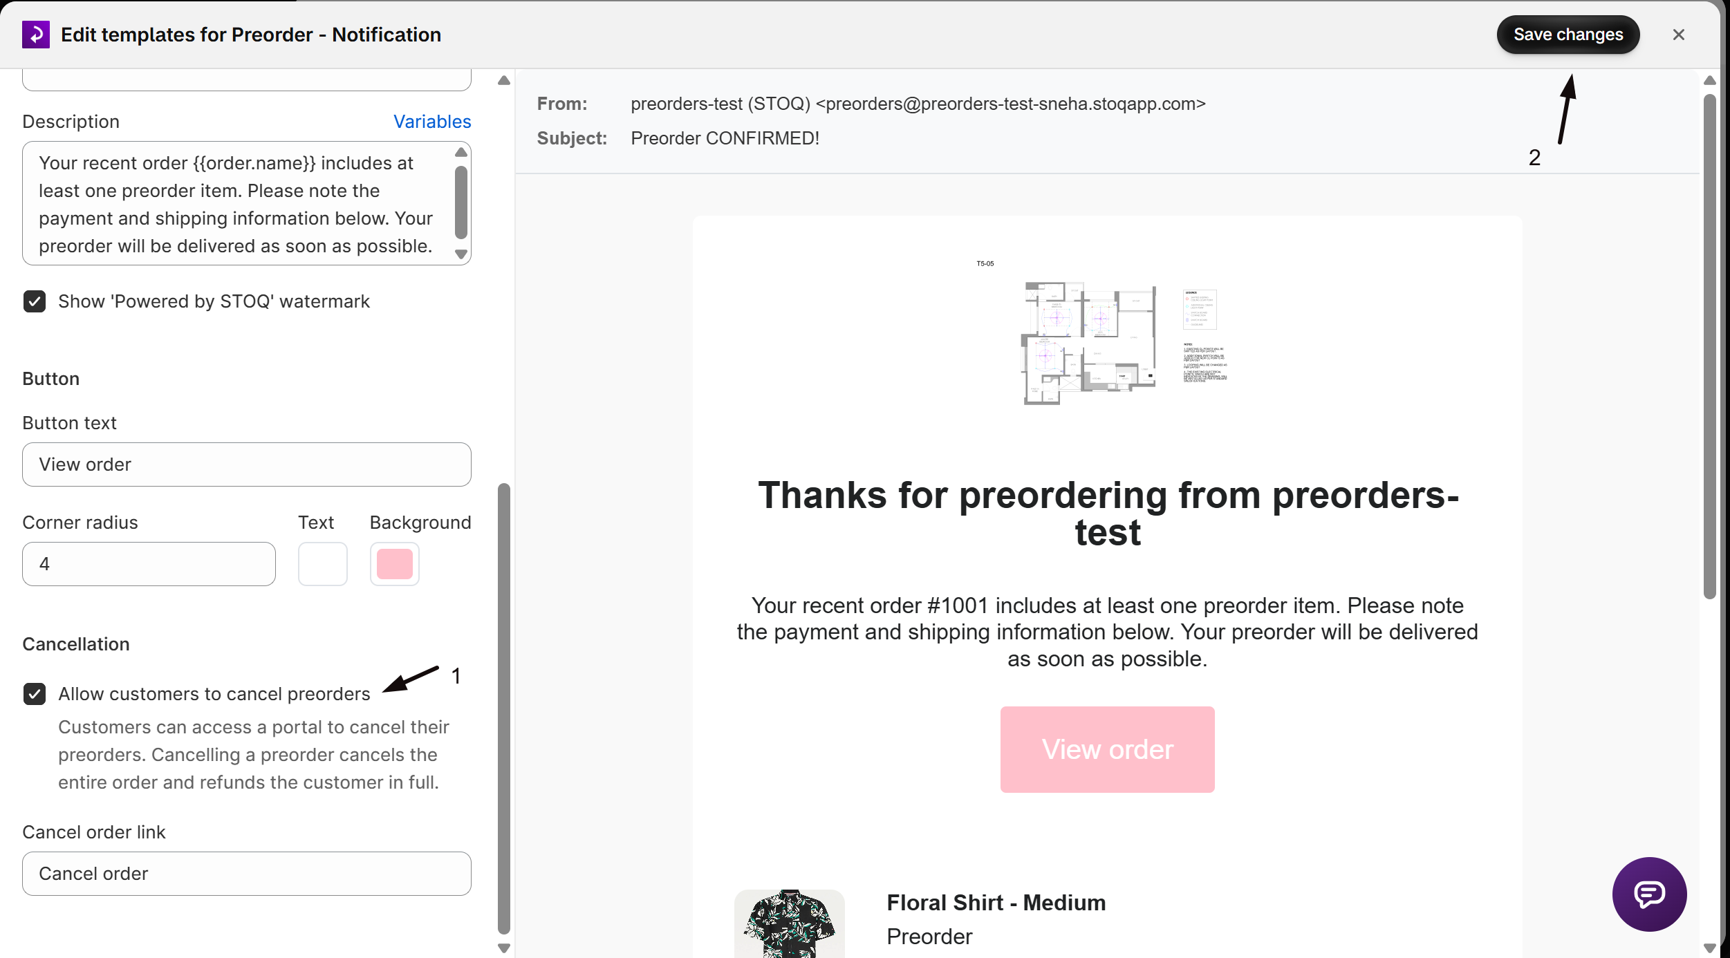Click the 'Cancellation' section heading
1730x958 pixels.
pos(76,644)
